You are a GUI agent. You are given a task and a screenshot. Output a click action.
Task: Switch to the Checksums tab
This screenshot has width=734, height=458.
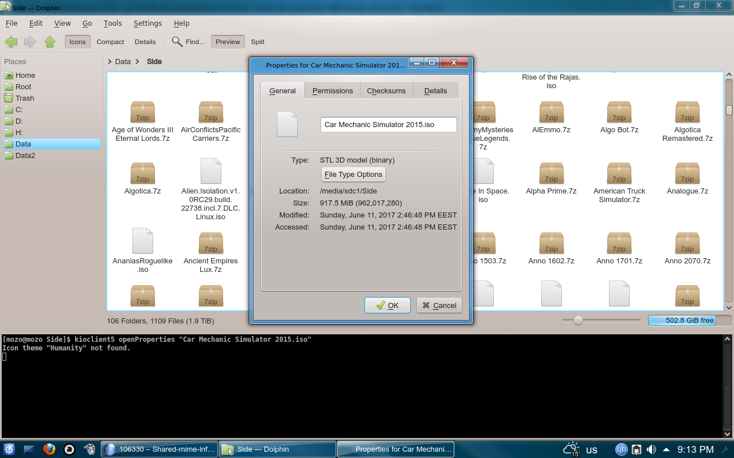(386, 90)
